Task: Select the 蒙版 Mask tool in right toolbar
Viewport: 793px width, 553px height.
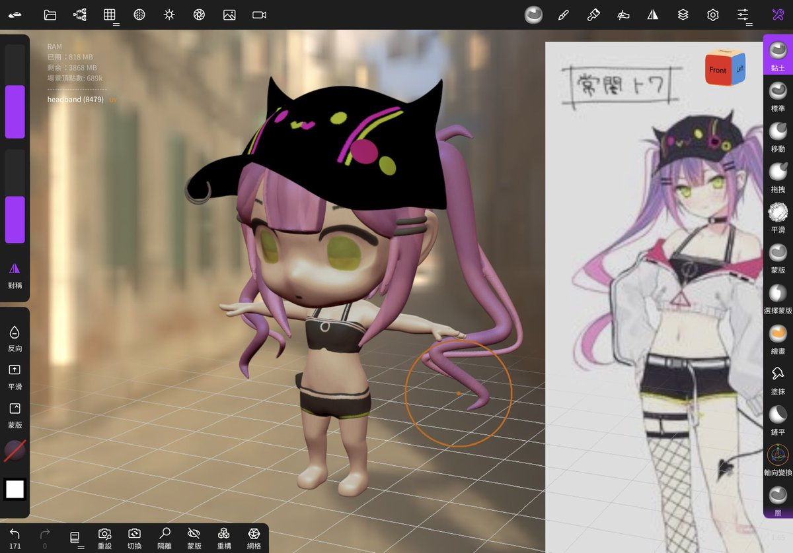Action: (778, 257)
